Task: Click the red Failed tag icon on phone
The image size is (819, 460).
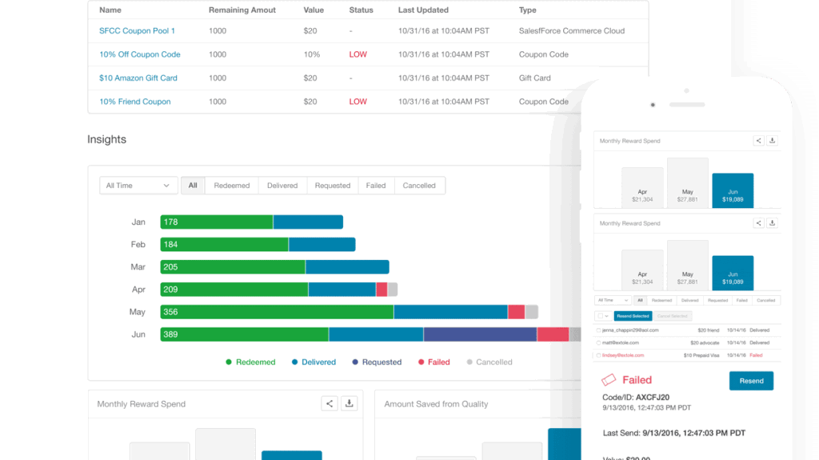Action: (x=609, y=379)
